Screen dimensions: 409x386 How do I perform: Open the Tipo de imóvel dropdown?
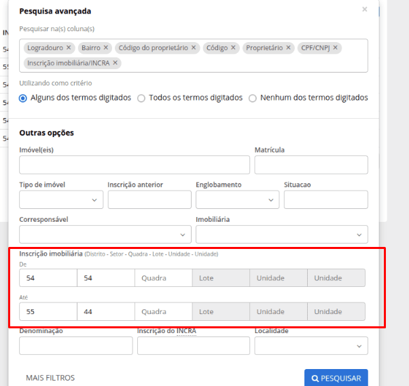point(61,199)
